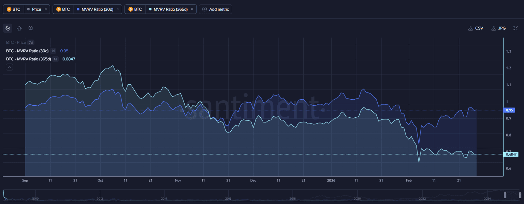Open the 7d interval selector for Price
The height and width of the screenshot is (204, 524).
click(31, 43)
